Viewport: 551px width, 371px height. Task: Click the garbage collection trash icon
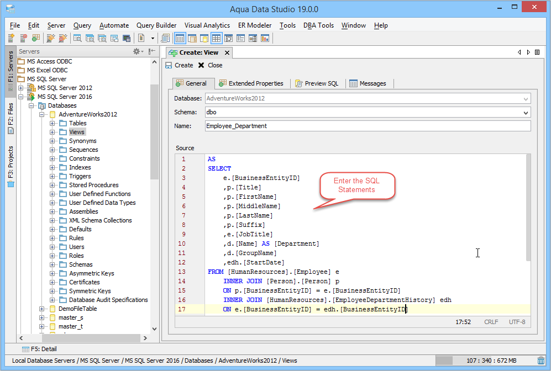[540, 361]
